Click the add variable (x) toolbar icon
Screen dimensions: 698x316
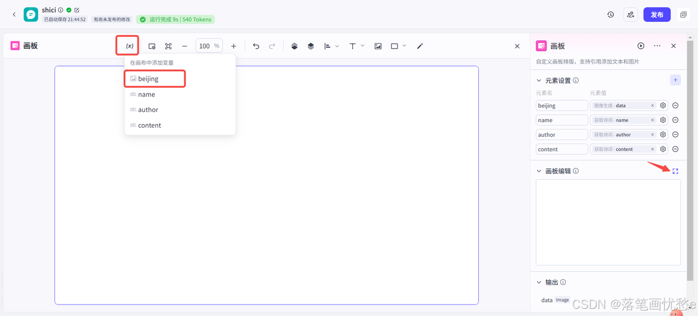(x=130, y=46)
